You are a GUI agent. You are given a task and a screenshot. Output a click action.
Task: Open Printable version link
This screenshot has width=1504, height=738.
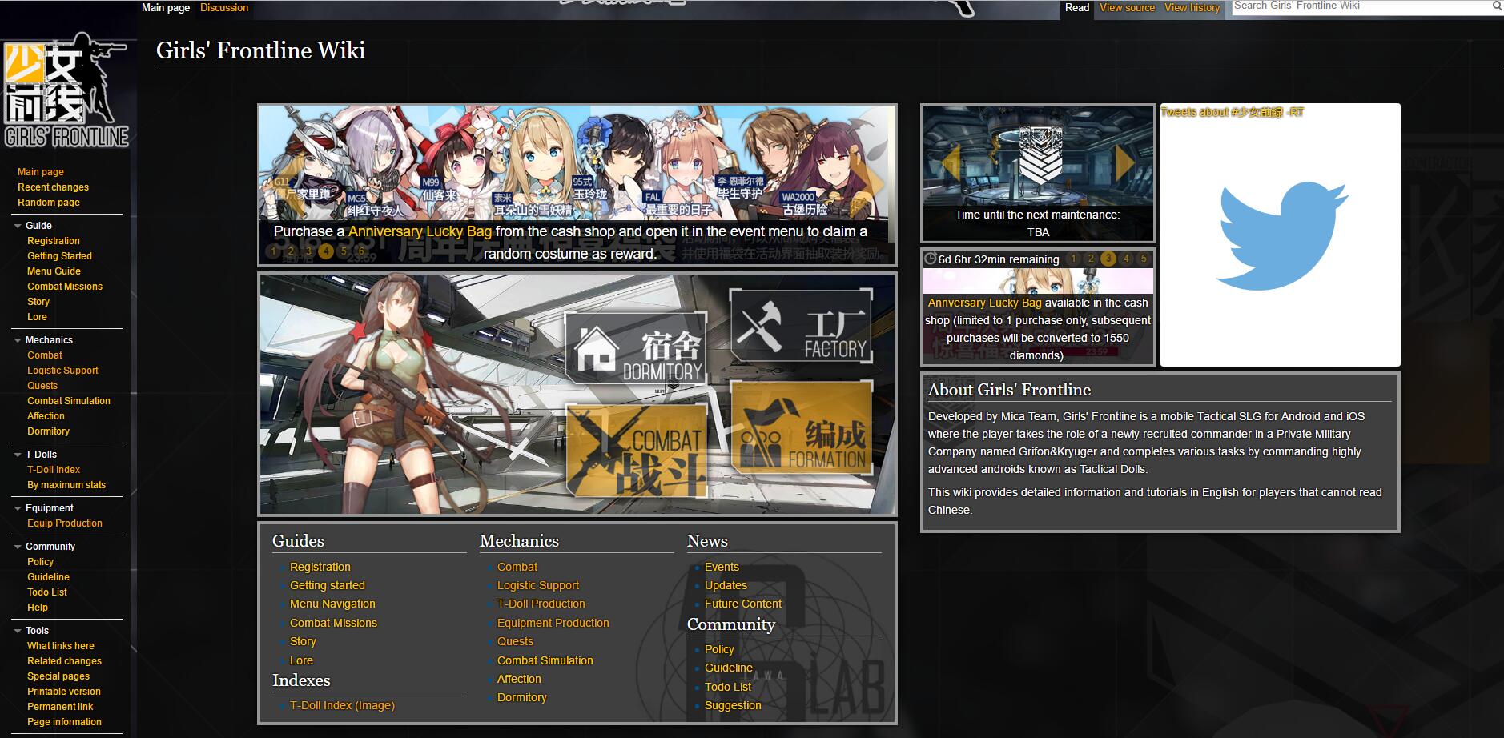64,692
